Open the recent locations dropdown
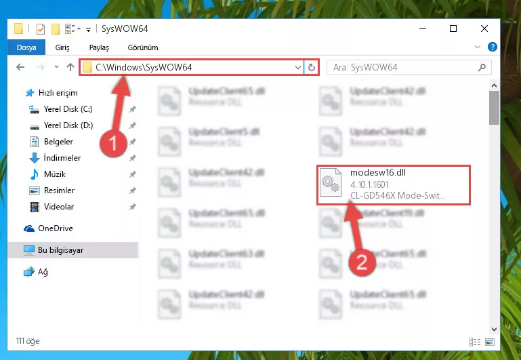The image size is (521, 360). tap(56, 67)
